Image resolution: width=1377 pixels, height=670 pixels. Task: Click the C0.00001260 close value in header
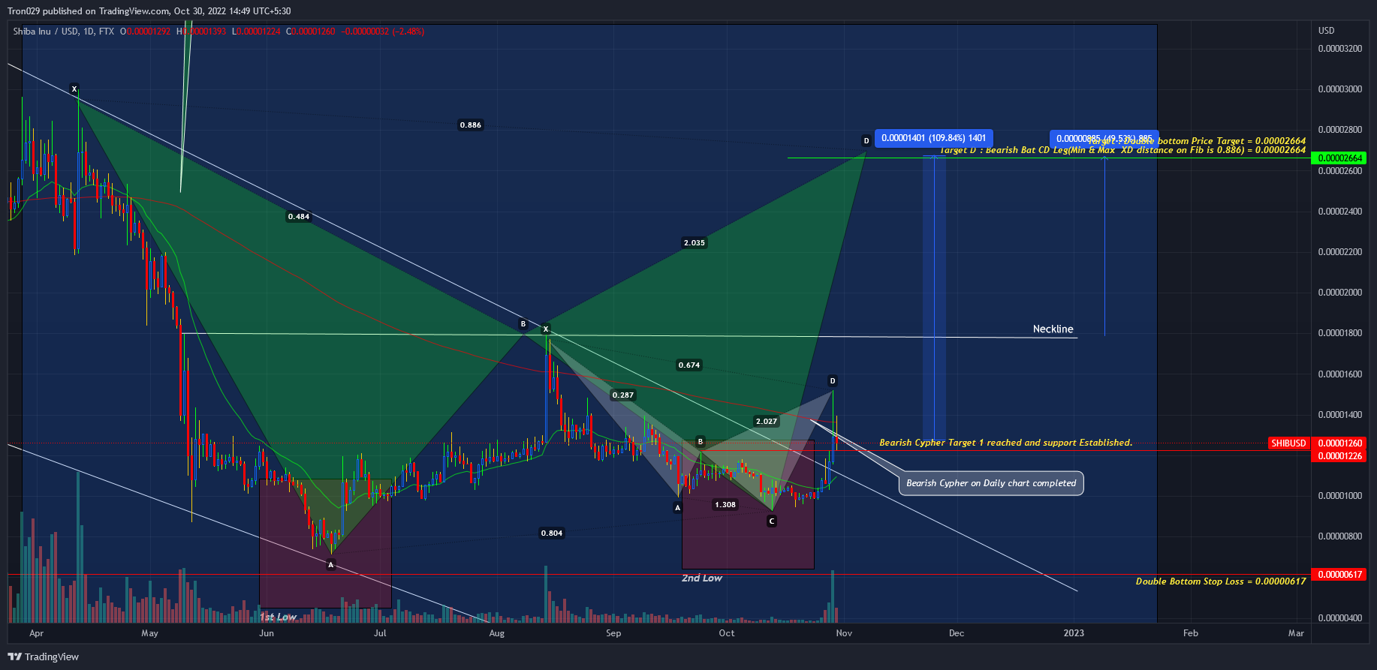tap(310, 32)
